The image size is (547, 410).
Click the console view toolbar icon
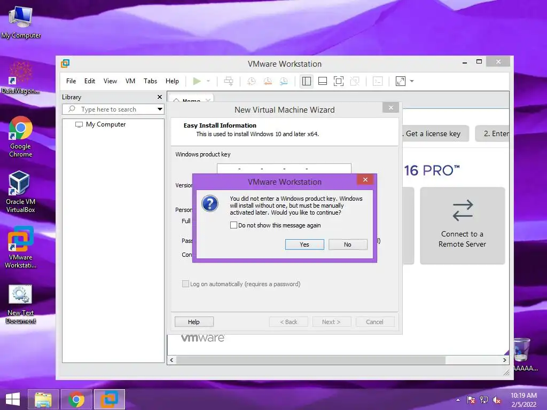pyautogui.click(x=378, y=81)
